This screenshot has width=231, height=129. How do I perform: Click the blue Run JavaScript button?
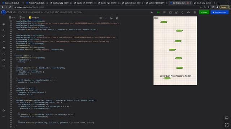[219, 13]
